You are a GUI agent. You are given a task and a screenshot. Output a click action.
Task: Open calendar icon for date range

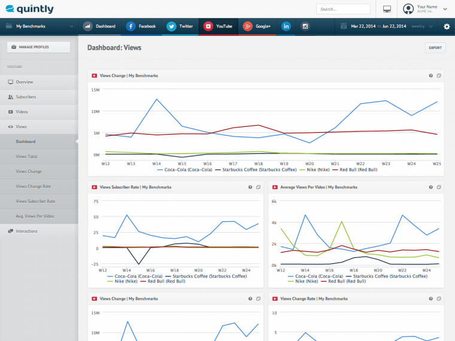[x=344, y=26]
